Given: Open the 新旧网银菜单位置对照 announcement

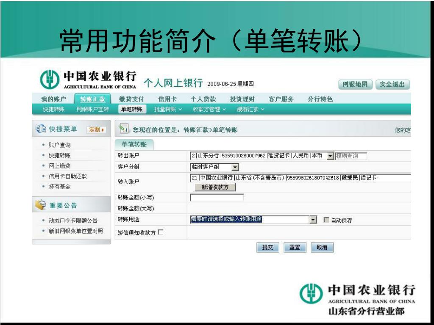Looking at the screenshot, I should point(76,231).
